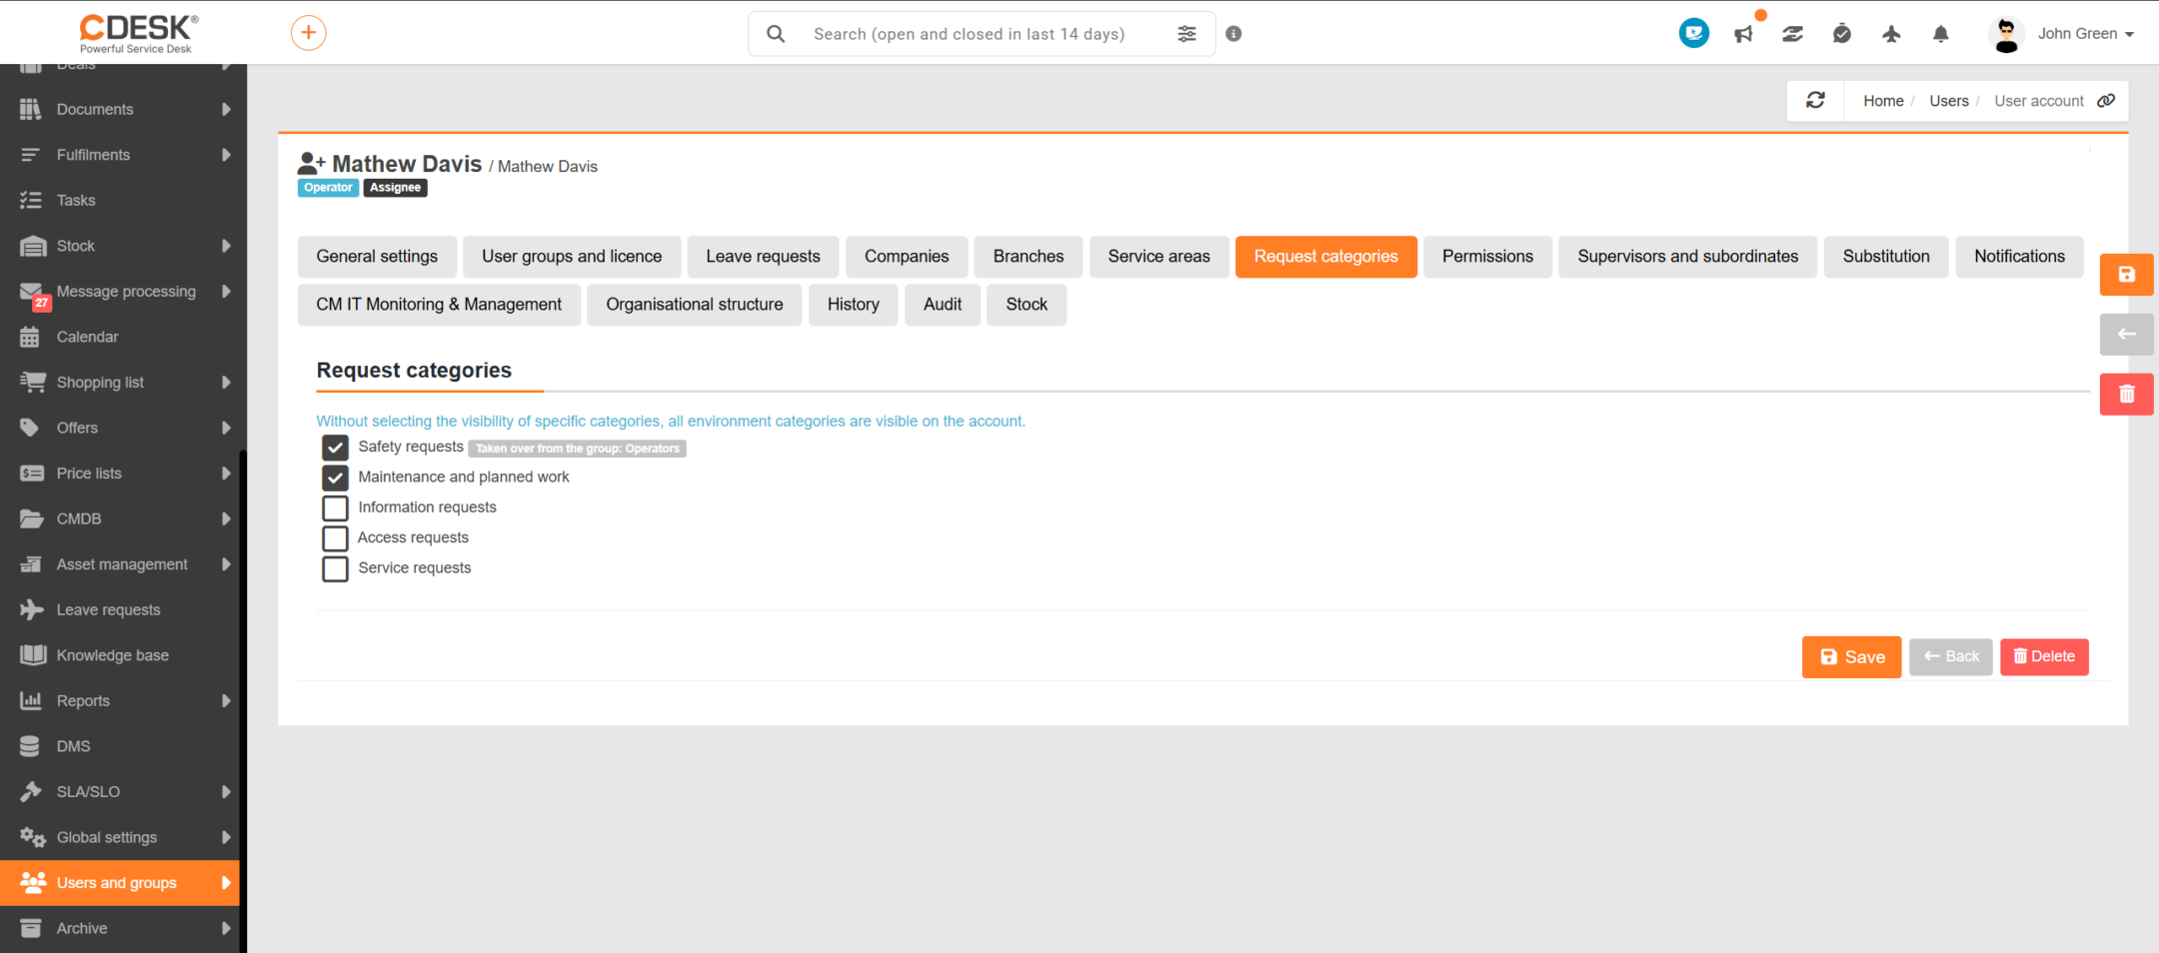The image size is (2159, 953).
Task: Switch to the Permissions tab
Action: (x=1487, y=257)
